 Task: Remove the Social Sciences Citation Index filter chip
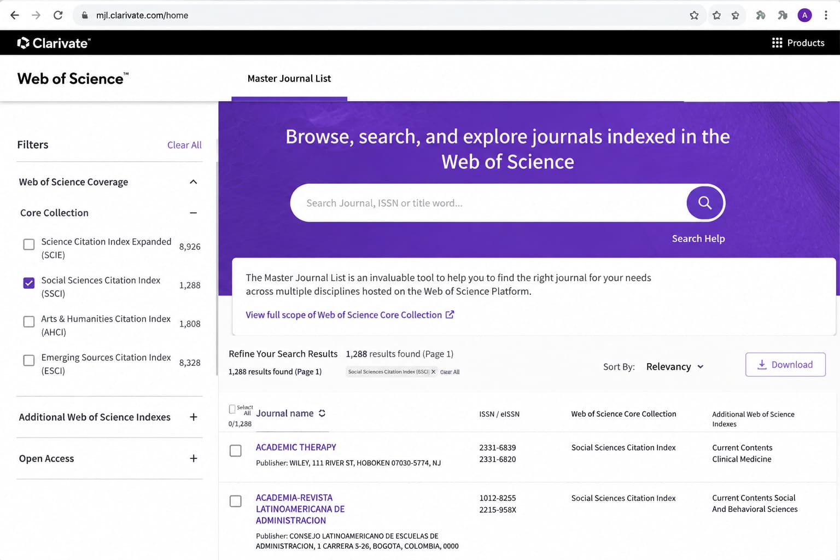click(x=433, y=372)
